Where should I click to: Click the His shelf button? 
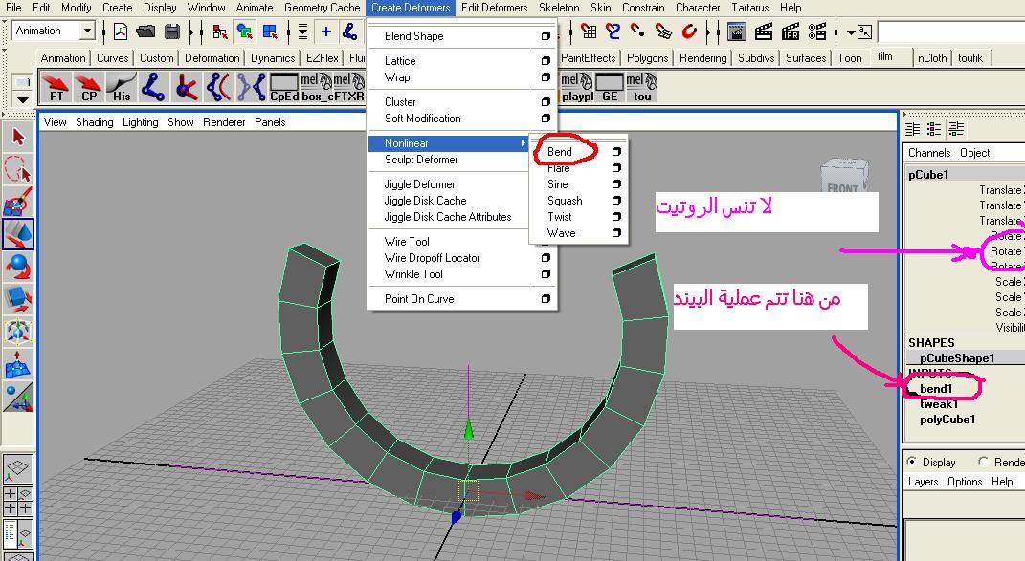point(122,88)
